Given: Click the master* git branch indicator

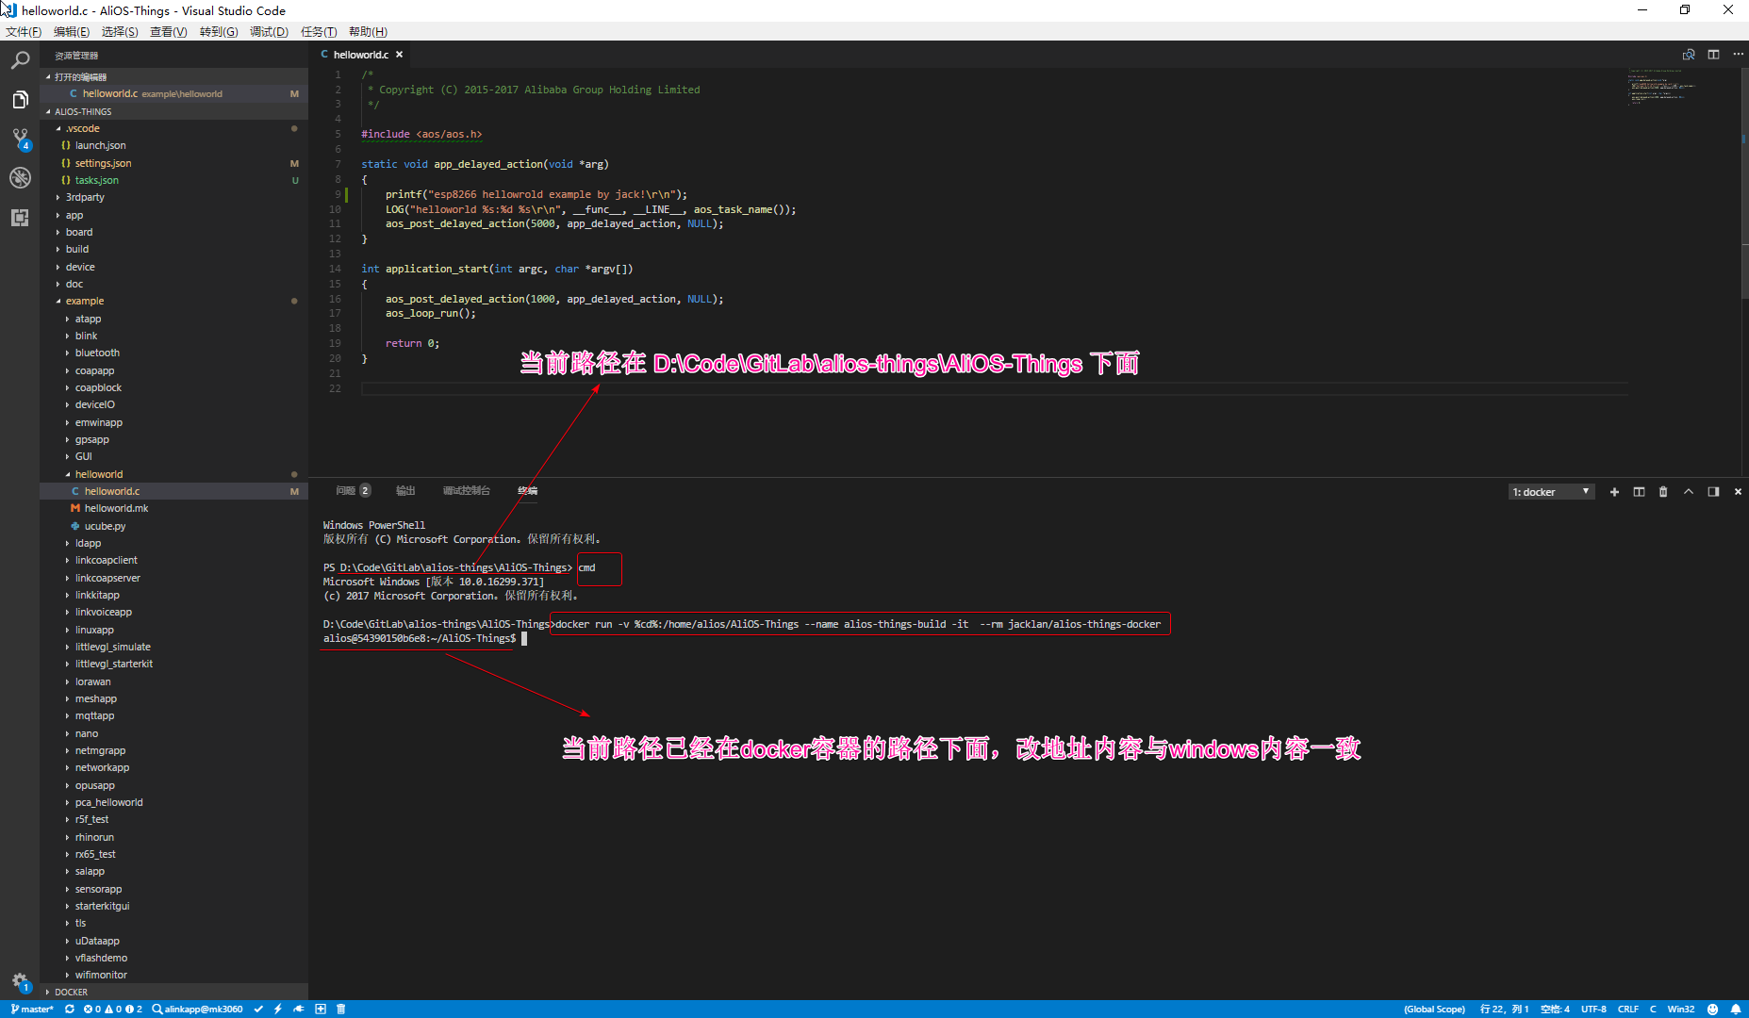Looking at the screenshot, I should point(32,1009).
